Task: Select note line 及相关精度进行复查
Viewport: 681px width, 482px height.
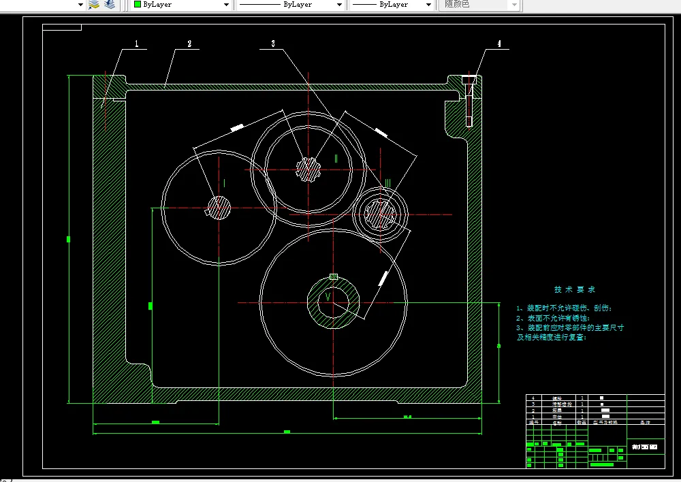Action: [x=551, y=337]
